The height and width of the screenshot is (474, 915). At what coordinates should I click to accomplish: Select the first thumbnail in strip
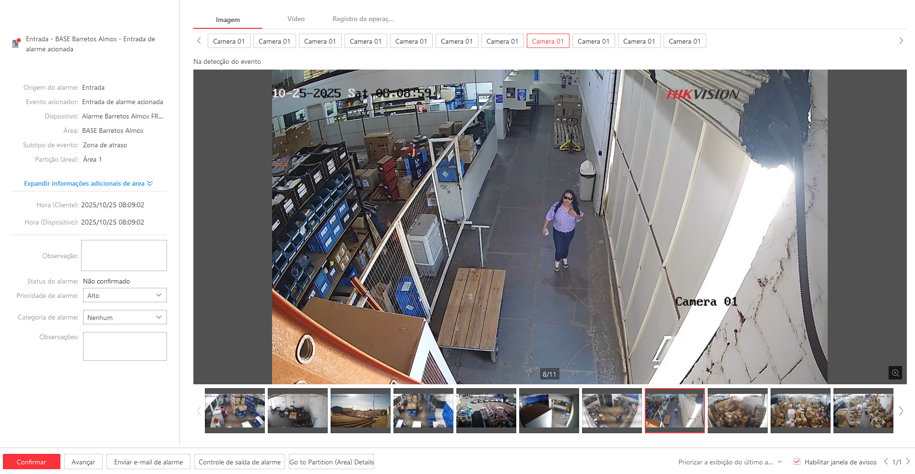(235, 410)
